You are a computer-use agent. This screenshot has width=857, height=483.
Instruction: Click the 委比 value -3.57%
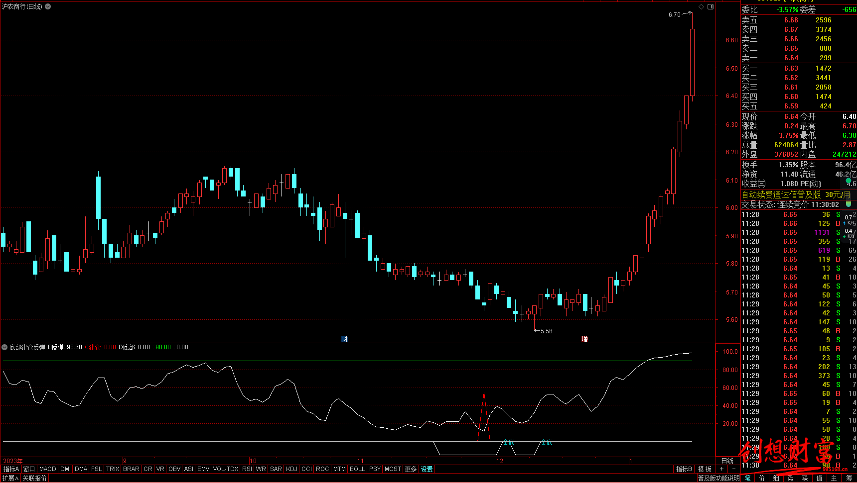point(787,10)
